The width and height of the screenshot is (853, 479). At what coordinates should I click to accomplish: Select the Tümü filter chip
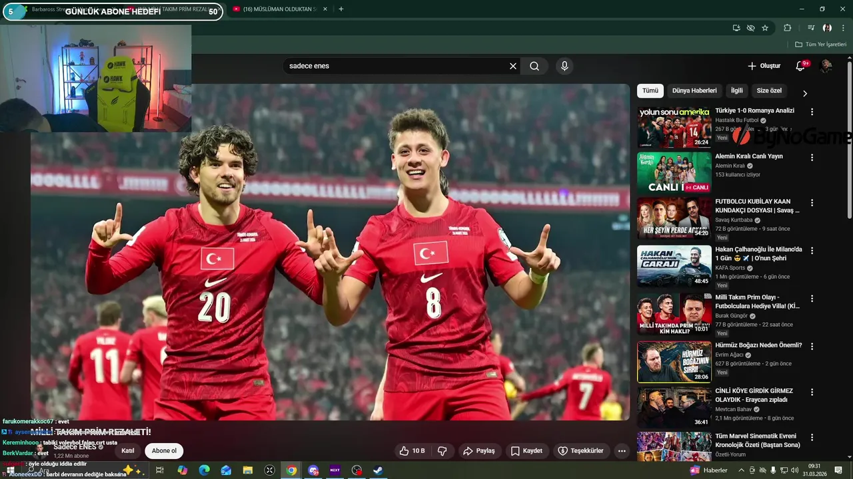[650, 90]
